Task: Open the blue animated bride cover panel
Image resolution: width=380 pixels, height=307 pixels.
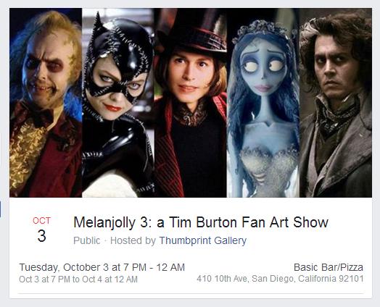Action: pos(263,103)
